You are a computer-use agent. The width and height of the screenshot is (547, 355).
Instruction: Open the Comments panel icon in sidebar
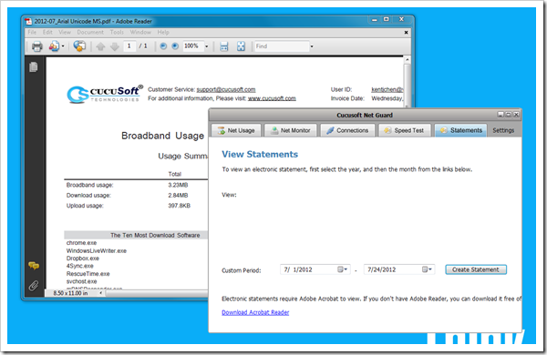[x=34, y=266]
